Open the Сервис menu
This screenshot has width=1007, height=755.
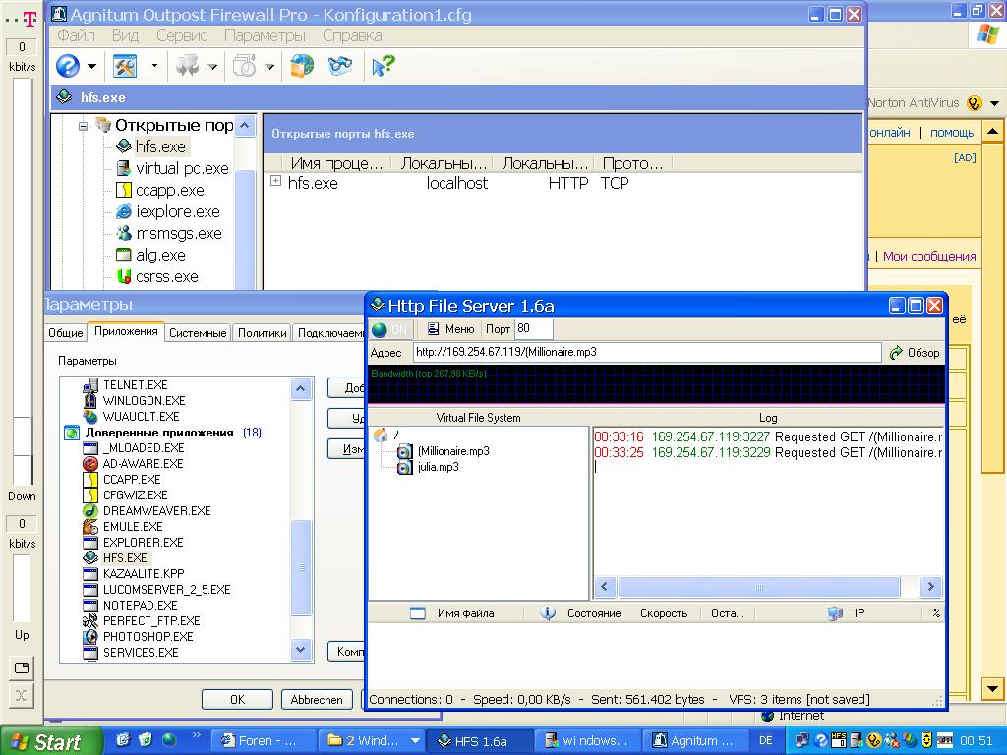pyautogui.click(x=182, y=36)
